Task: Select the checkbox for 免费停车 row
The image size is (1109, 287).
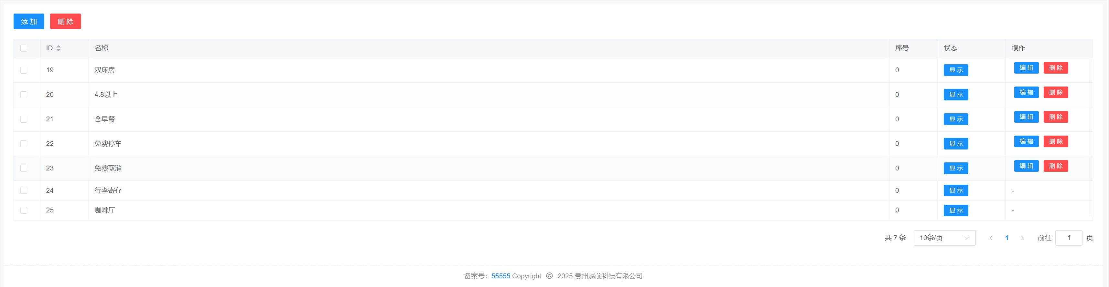Action: click(x=24, y=143)
